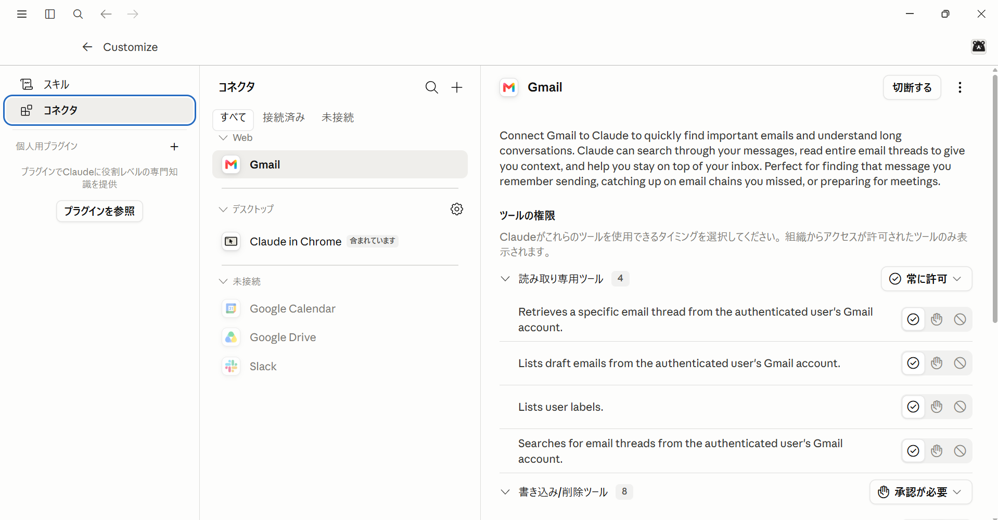Select Gmail in connector list
The width and height of the screenshot is (998, 520).
(340, 165)
